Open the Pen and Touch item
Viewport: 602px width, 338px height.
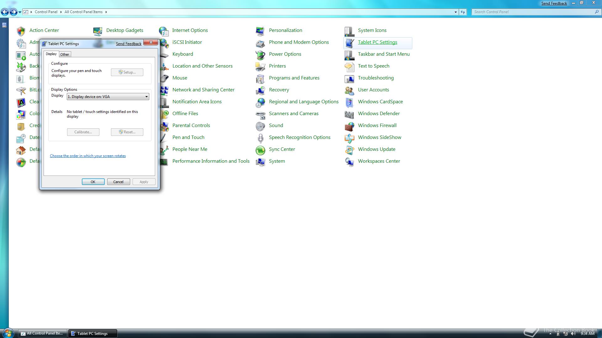[188, 137]
